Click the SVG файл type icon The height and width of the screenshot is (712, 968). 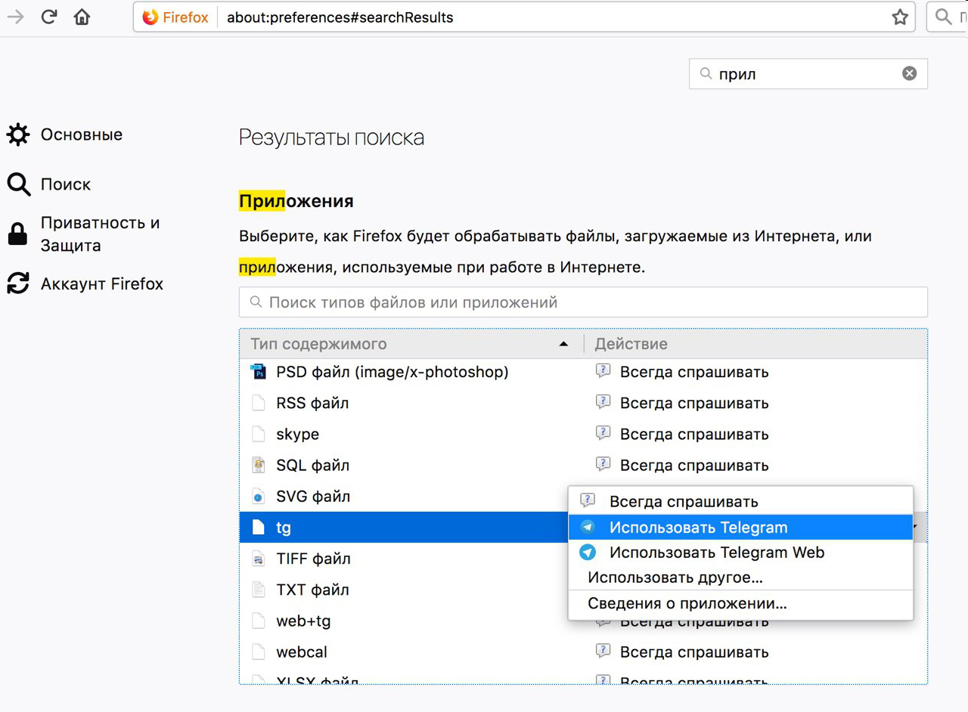(259, 497)
